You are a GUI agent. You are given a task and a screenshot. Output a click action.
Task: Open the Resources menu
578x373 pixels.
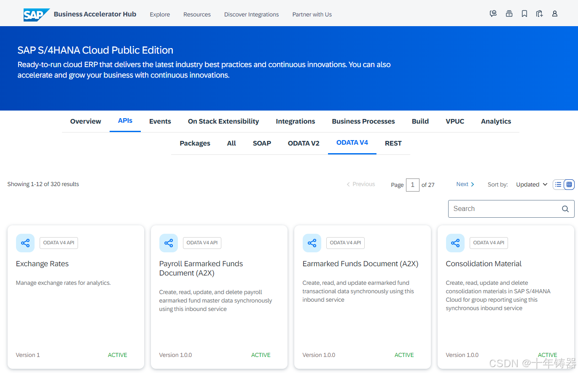197,14
